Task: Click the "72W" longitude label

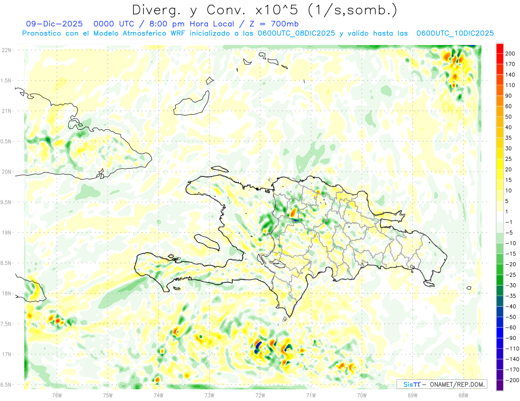Action: (260, 395)
